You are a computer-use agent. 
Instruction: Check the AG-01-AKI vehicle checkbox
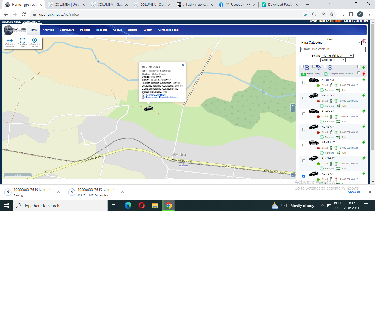303,82
